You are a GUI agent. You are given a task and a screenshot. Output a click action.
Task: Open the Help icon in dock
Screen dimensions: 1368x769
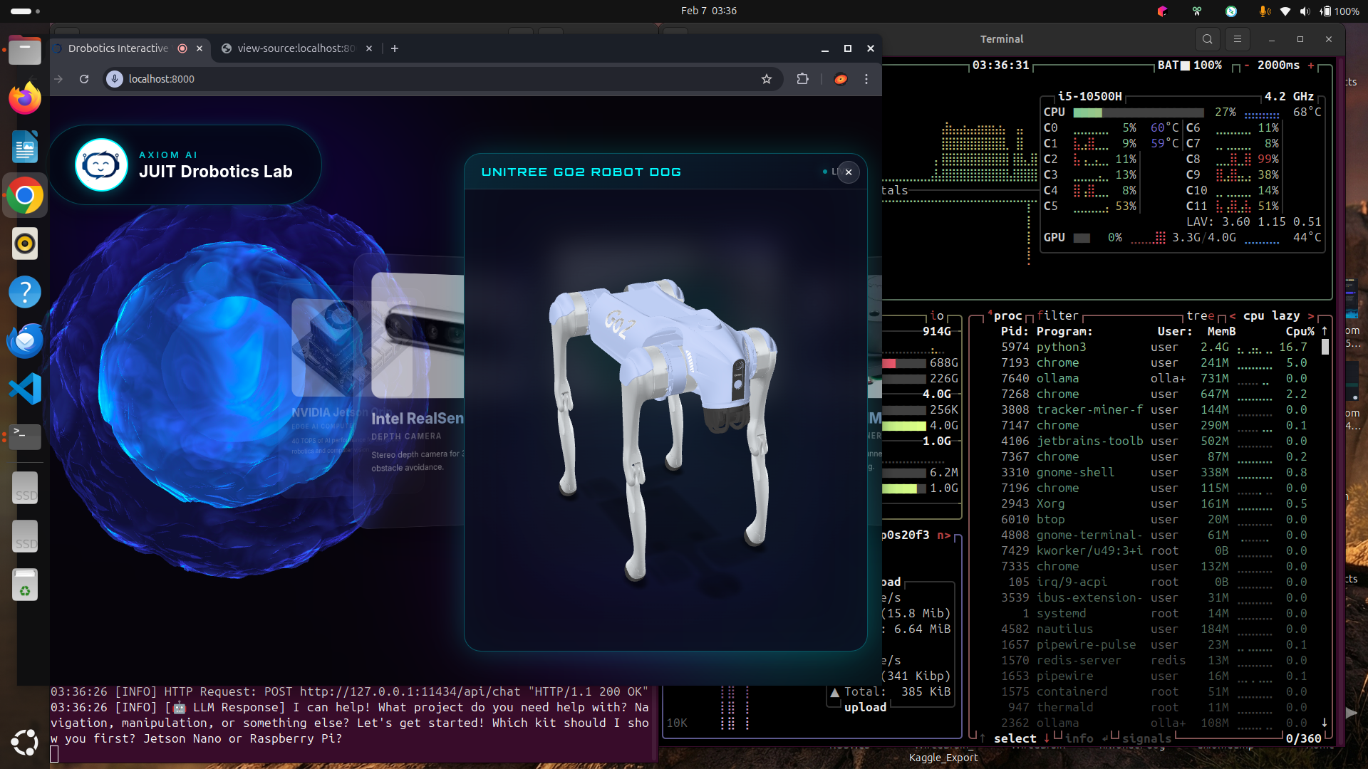[25, 292]
